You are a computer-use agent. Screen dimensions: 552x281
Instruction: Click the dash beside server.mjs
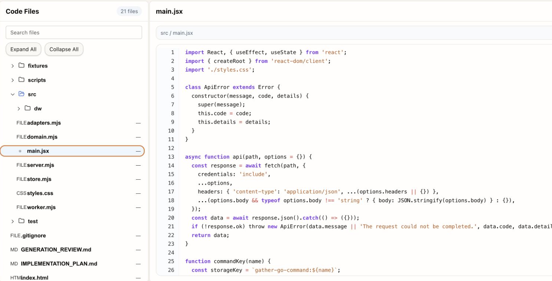tap(138, 165)
